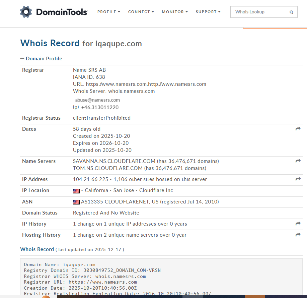Viewport: 307px width, 298px height.
Task: Click the 'Name Servers' row label
Action: pos(39,161)
